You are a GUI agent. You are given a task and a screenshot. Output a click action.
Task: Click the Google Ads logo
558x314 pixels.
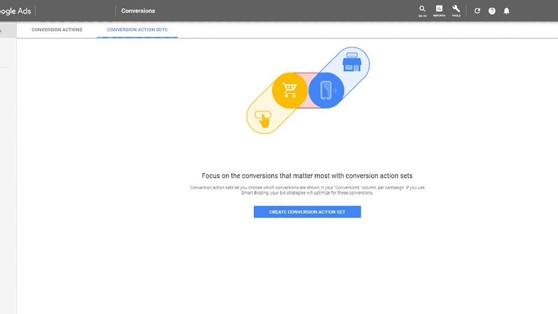15,11
